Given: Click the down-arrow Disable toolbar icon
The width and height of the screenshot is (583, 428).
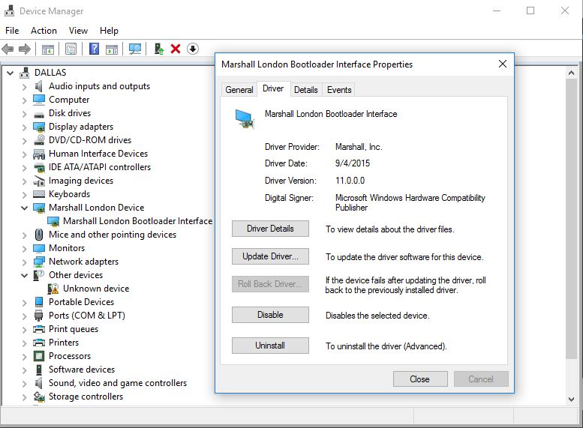Looking at the screenshot, I should coord(193,49).
